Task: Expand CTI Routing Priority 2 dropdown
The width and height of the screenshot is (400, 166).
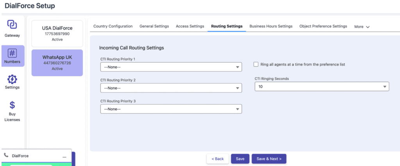Action: point(171,88)
